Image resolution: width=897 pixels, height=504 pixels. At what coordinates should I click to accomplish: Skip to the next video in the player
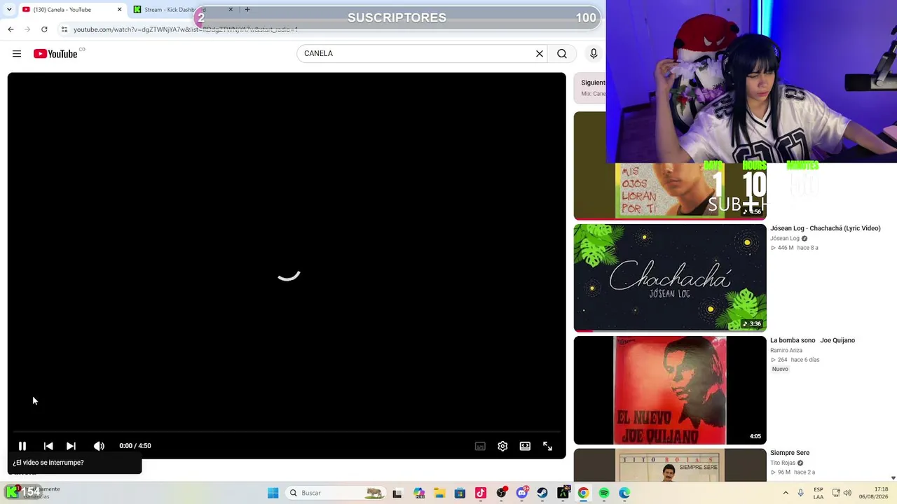(x=71, y=446)
